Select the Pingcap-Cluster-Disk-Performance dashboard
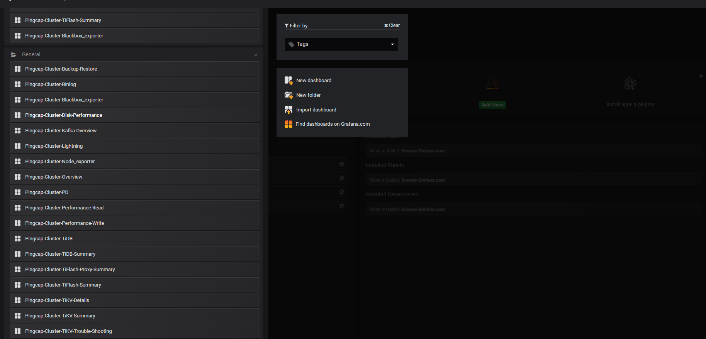This screenshot has width=706, height=339. point(135,115)
